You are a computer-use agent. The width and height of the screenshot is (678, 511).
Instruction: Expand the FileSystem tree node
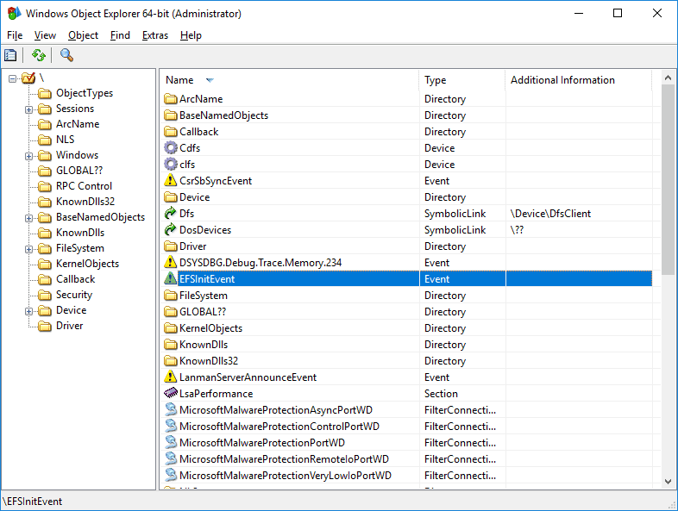tap(28, 249)
